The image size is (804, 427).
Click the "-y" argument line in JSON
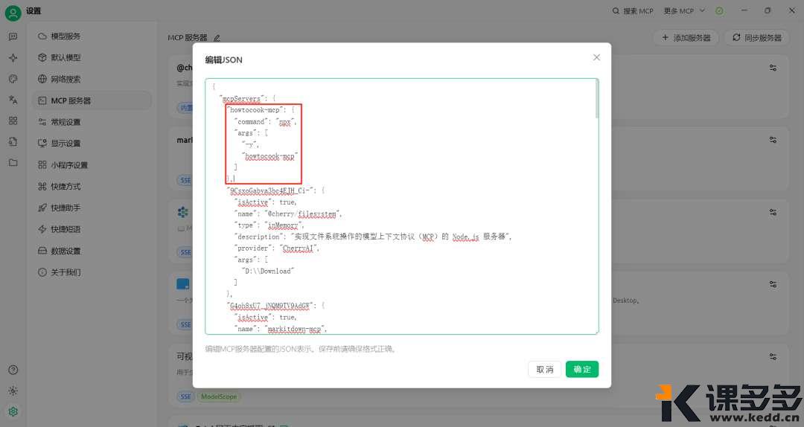(250, 144)
